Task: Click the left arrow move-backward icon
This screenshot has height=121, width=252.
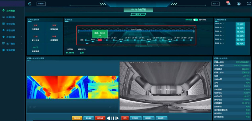Action: (108, 118)
